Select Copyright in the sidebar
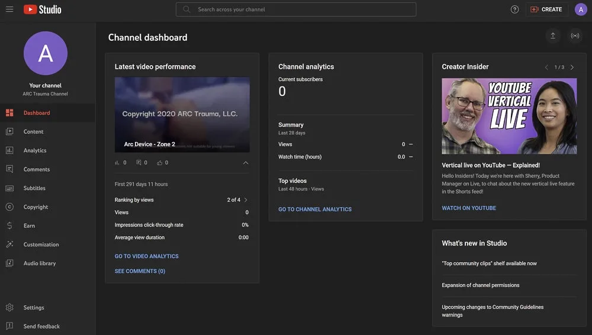This screenshot has height=335, width=592. point(47,207)
